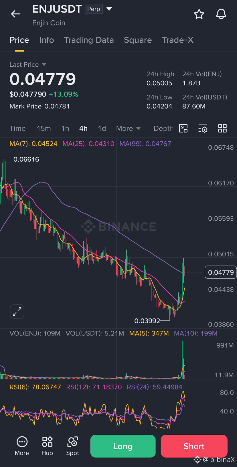This screenshot has width=237, height=467.
Task: Expand the ENJUSDT pair selector arrow
Action: (x=109, y=9)
